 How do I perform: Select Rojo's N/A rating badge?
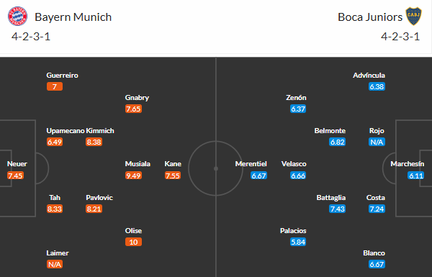[377, 142]
